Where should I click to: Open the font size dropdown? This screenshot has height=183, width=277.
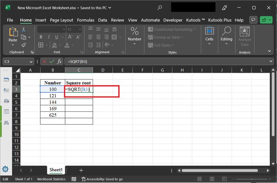[79, 29]
